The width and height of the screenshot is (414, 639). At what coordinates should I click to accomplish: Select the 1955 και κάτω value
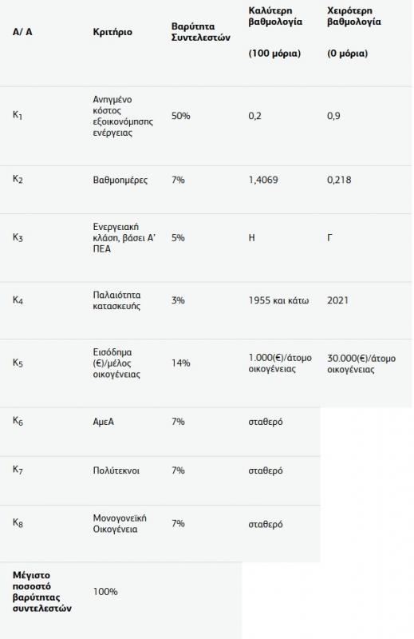[x=278, y=300]
